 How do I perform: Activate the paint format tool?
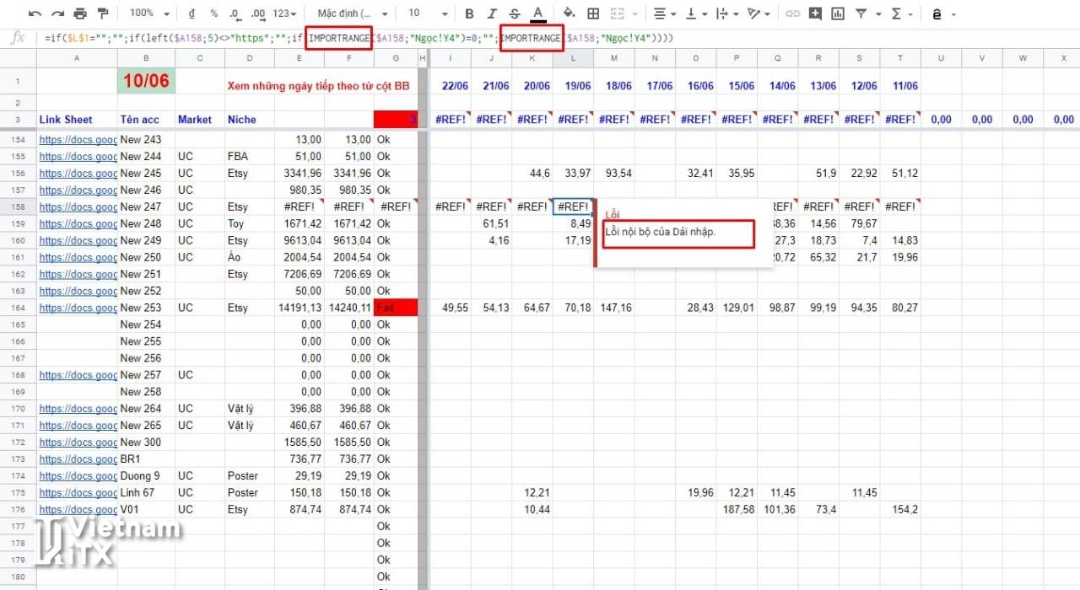103,13
